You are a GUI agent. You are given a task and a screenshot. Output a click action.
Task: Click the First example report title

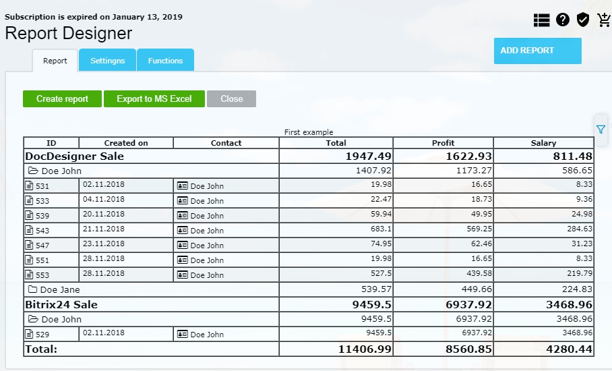tap(308, 132)
